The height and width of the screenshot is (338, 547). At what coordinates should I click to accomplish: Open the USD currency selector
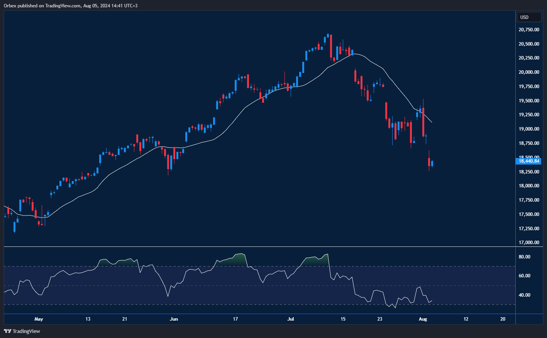point(529,17)
